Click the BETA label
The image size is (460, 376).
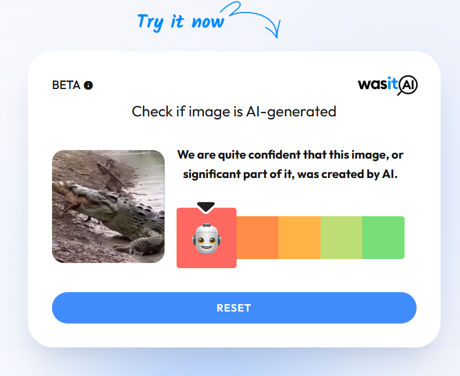tap(66, 85)
